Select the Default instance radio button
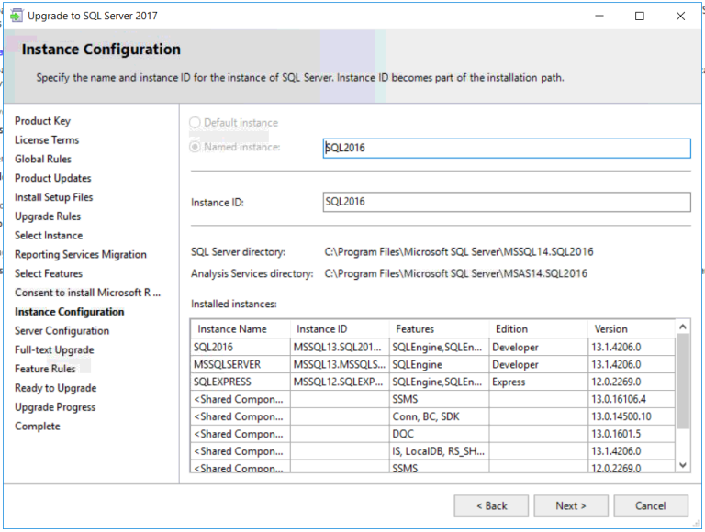The height and width of the screenshot is (532, 705). (195, 123)
